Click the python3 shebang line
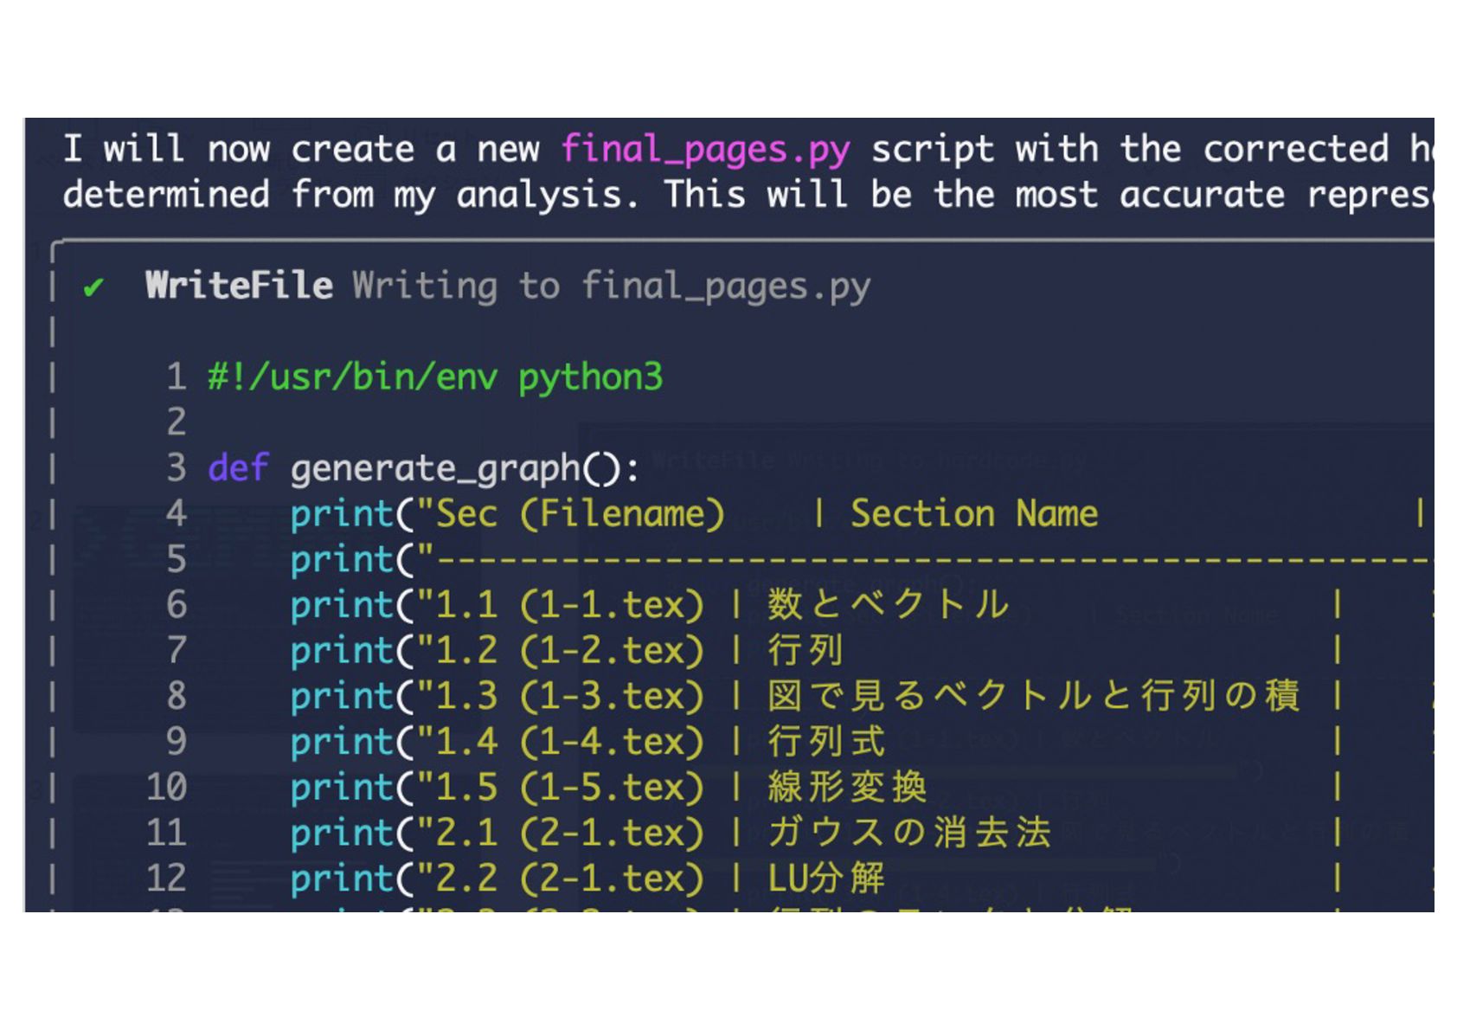1457x1030 pixels. pyautogui.click(x=434, y=377)
